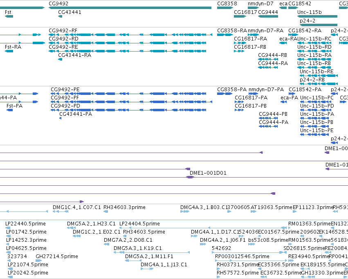The height and width of the screenshot is (279, 348).
Task: Select the CG16817-RA transcript label
Action: point(251,39)
